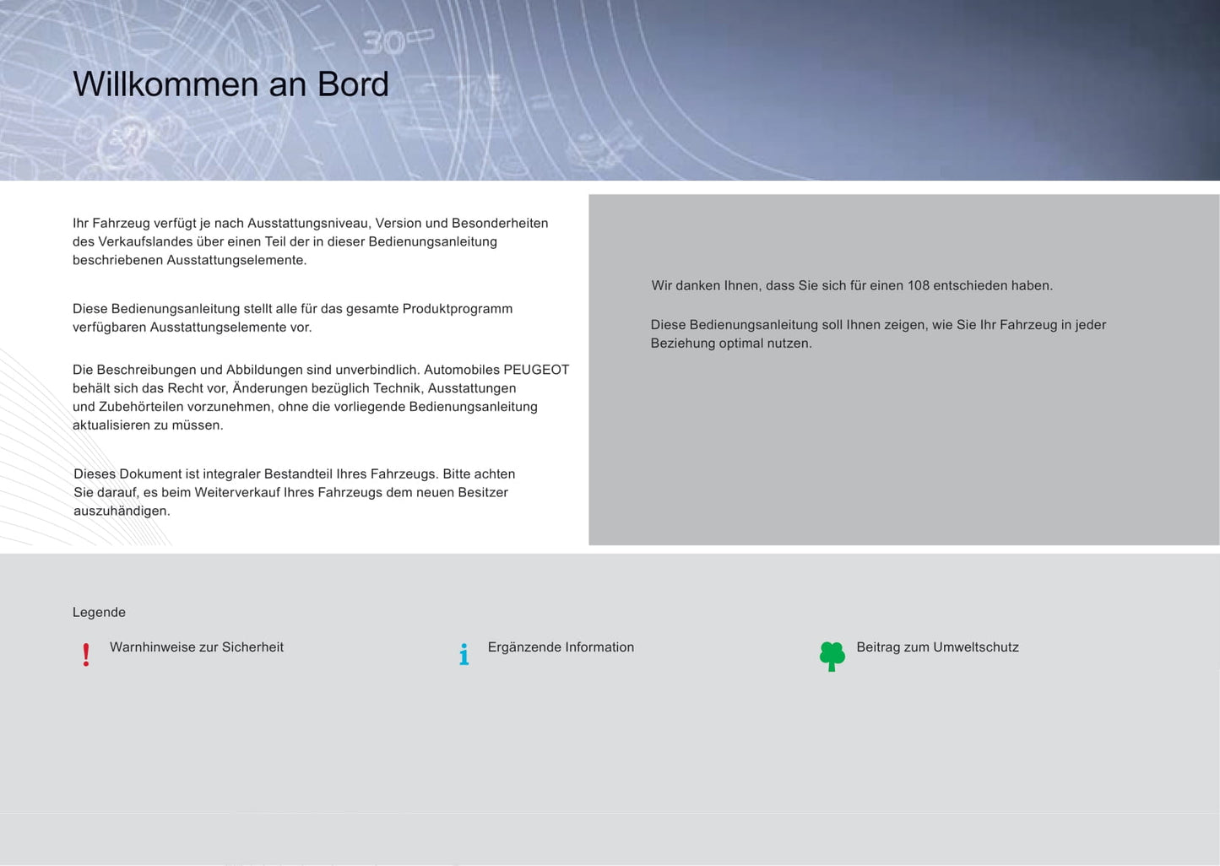1220x866 pixels.
Task: Click the 'Wir danken Ihnen' sentence
Action: coord(851,286)
